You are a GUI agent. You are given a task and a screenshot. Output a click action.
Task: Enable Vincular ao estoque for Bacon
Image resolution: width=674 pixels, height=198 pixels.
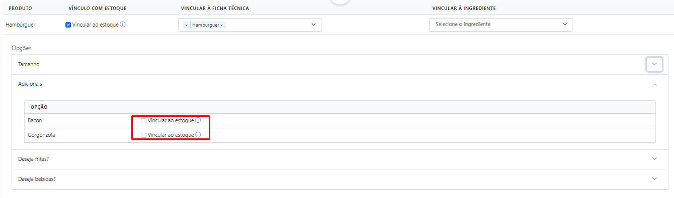(144, 121)
